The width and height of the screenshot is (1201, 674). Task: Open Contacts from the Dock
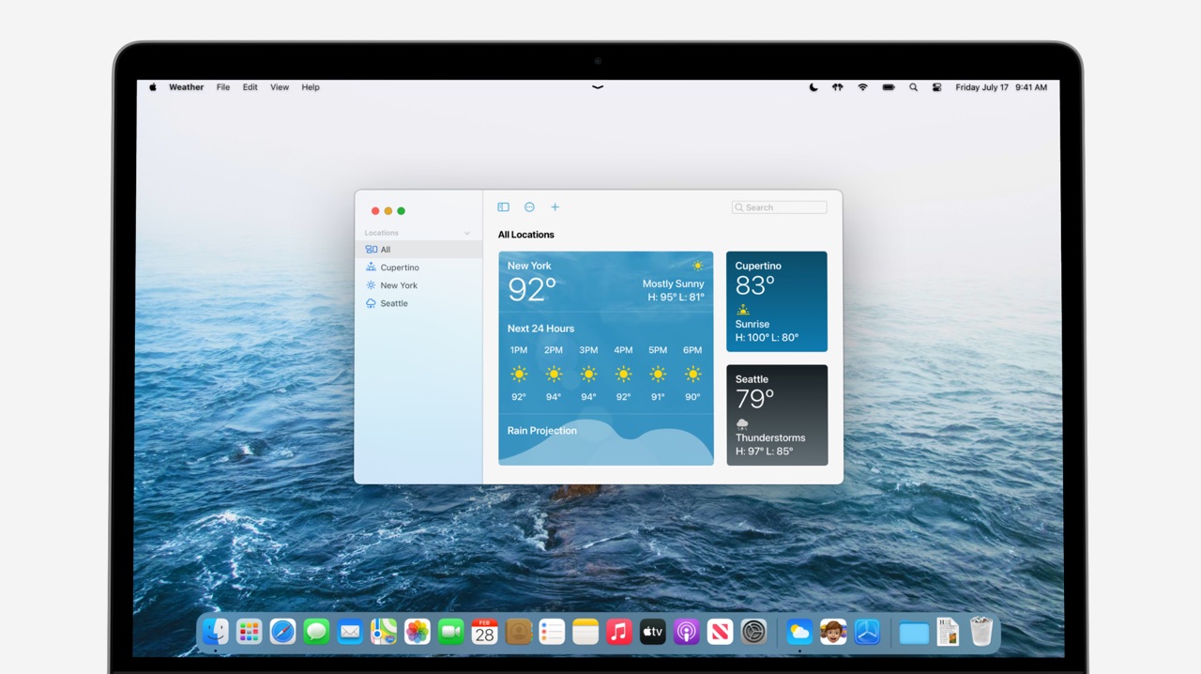tap(519, 632)
